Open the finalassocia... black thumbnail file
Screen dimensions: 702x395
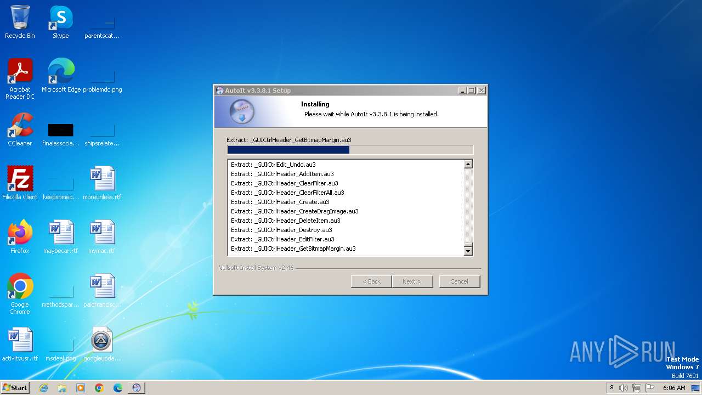(61, 133)
